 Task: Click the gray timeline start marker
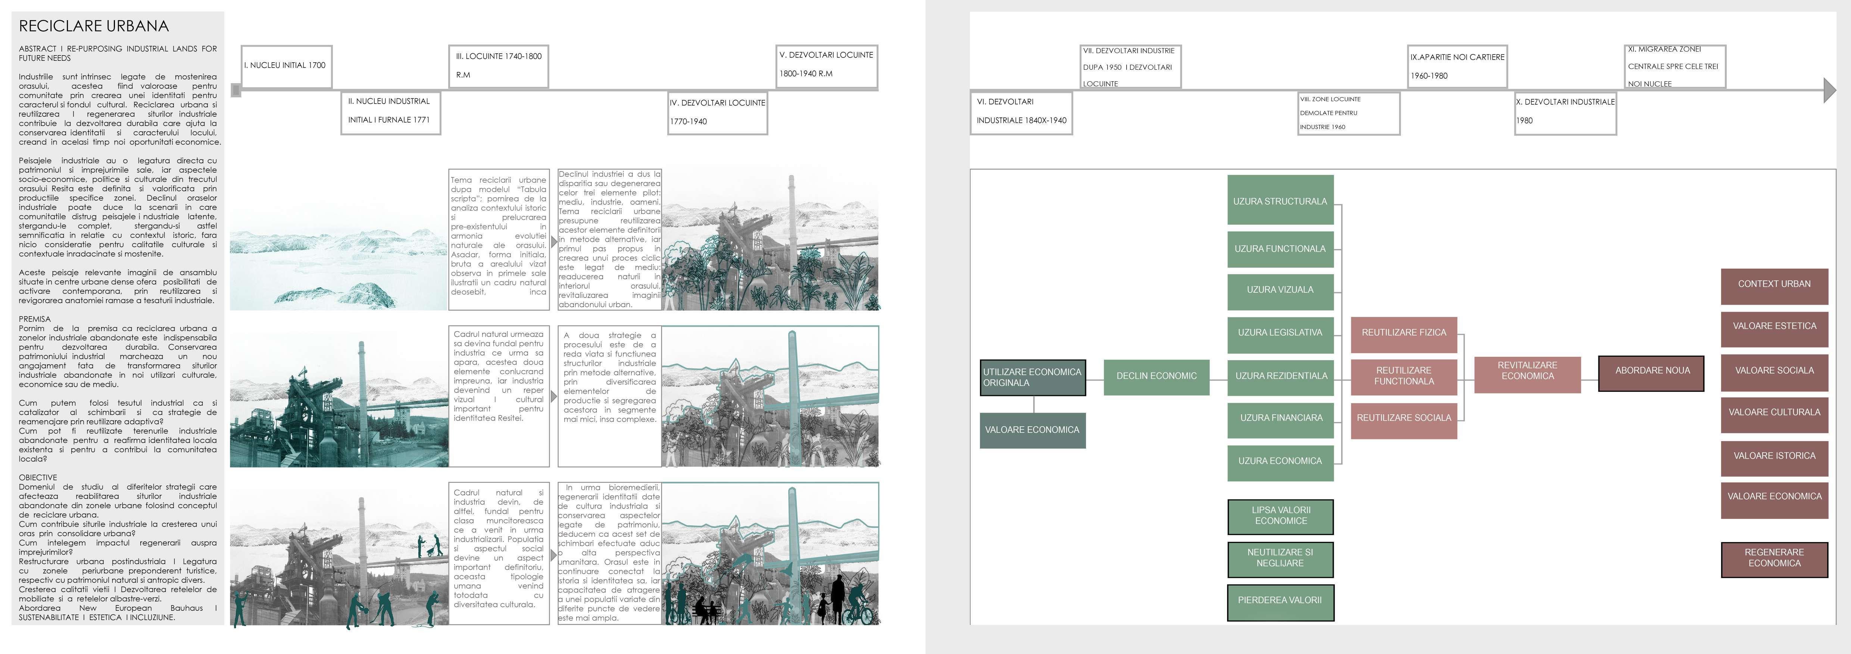pos(235,90)
